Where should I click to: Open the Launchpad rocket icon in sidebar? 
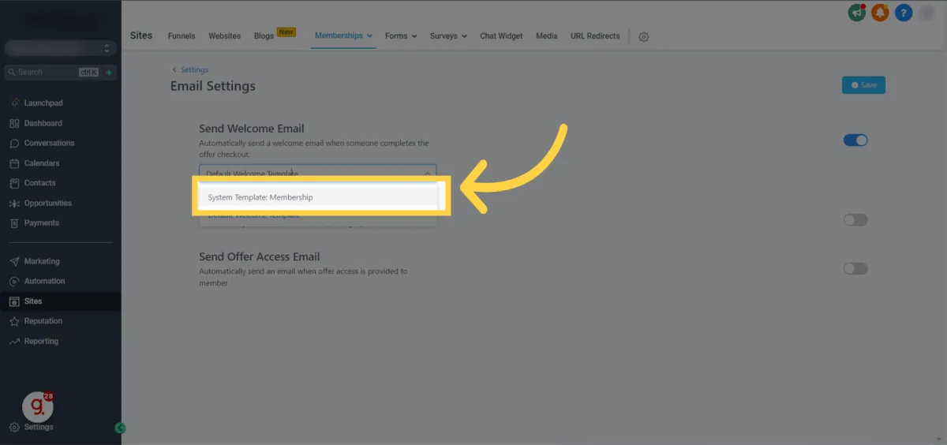[15, 103]
